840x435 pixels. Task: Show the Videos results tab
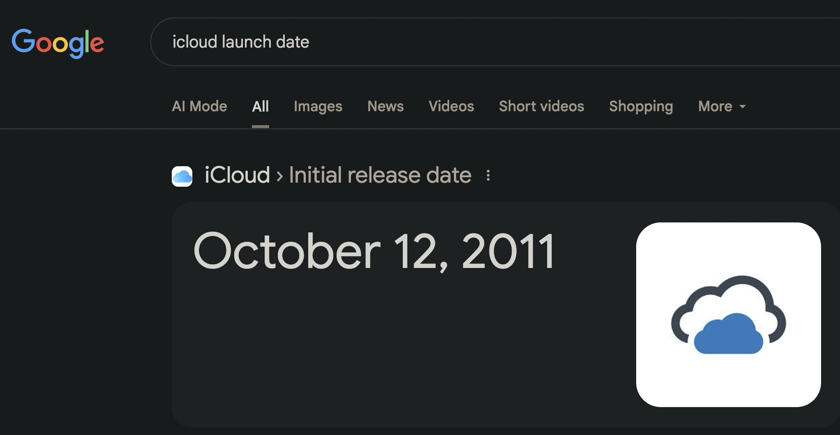click(x=451, y=106)
